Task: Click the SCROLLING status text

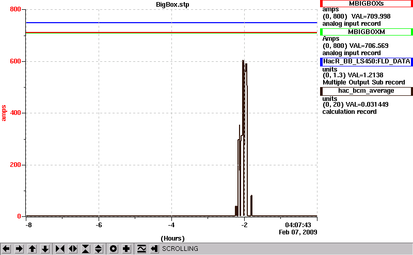Action: (180, 249)
